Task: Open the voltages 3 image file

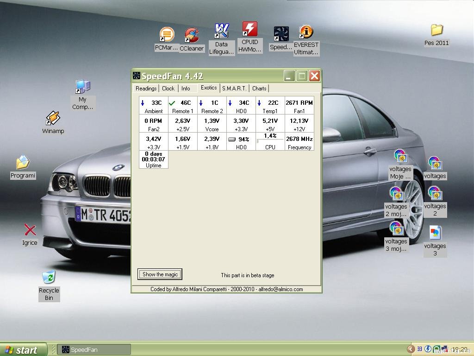Action: pyautogui.click(x=435, y=234)
